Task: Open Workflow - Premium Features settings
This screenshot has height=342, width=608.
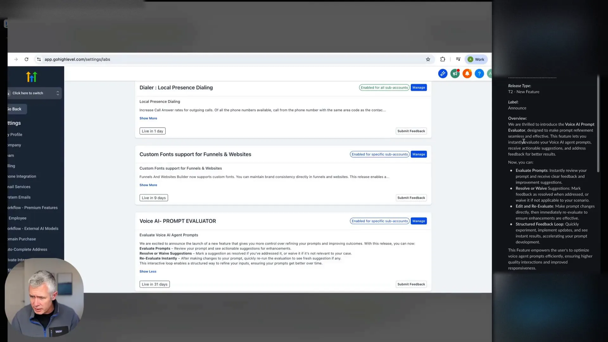Action: click(x=33, y=208)
